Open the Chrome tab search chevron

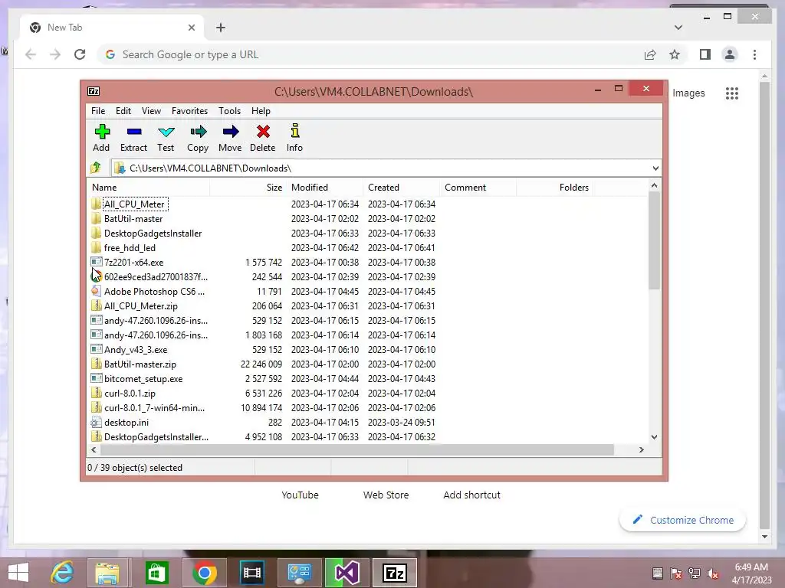[678, 28]
